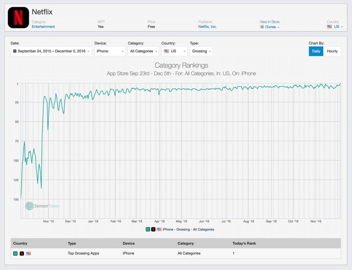Viewport: 352px width, 270px height.
Task: Click the Apple logo beside iTunes
Action: [x=262, y=27]
